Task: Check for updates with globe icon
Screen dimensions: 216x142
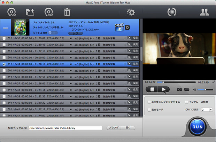Action: (x=172, y=12)
